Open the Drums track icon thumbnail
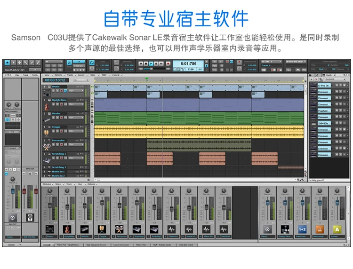Viewport: 353px width, 269px height. tap(47, 93)
